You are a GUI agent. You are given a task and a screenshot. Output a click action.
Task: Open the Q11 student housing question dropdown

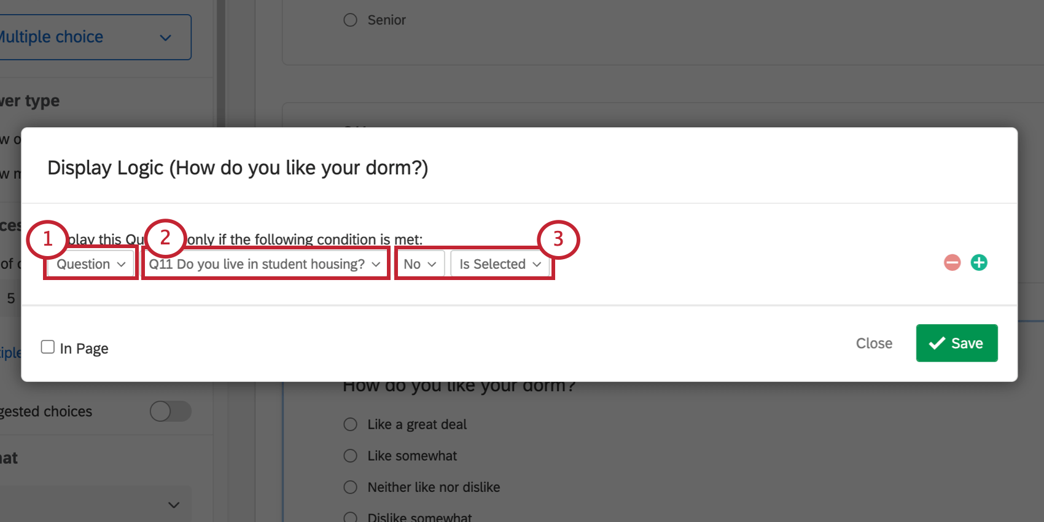[x=265, y=264]
